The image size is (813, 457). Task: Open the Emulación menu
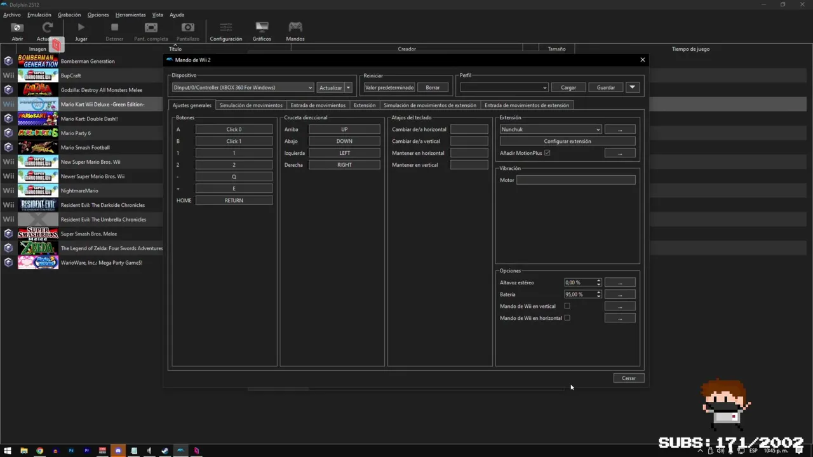click(39, 15)
